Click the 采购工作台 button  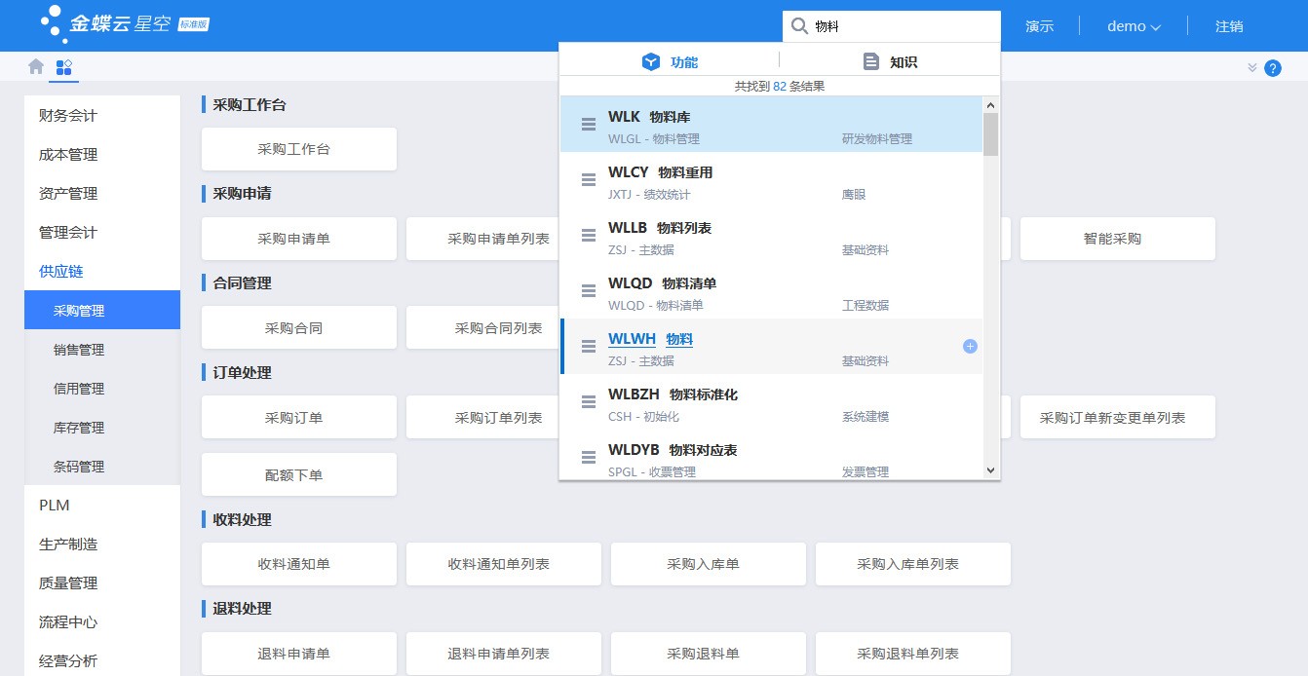(298, 149)
